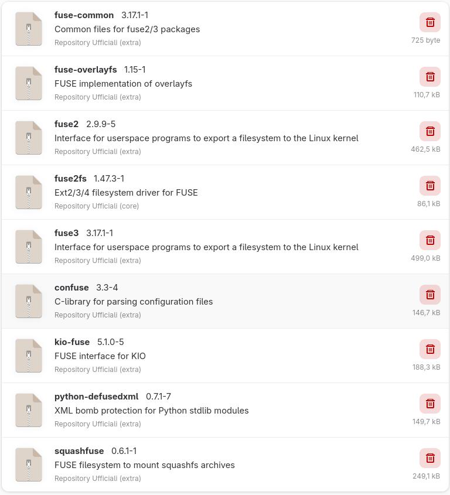Click the trash icon for fuse-overlayfs
This screenshot has height=495, width=450.
430,77
